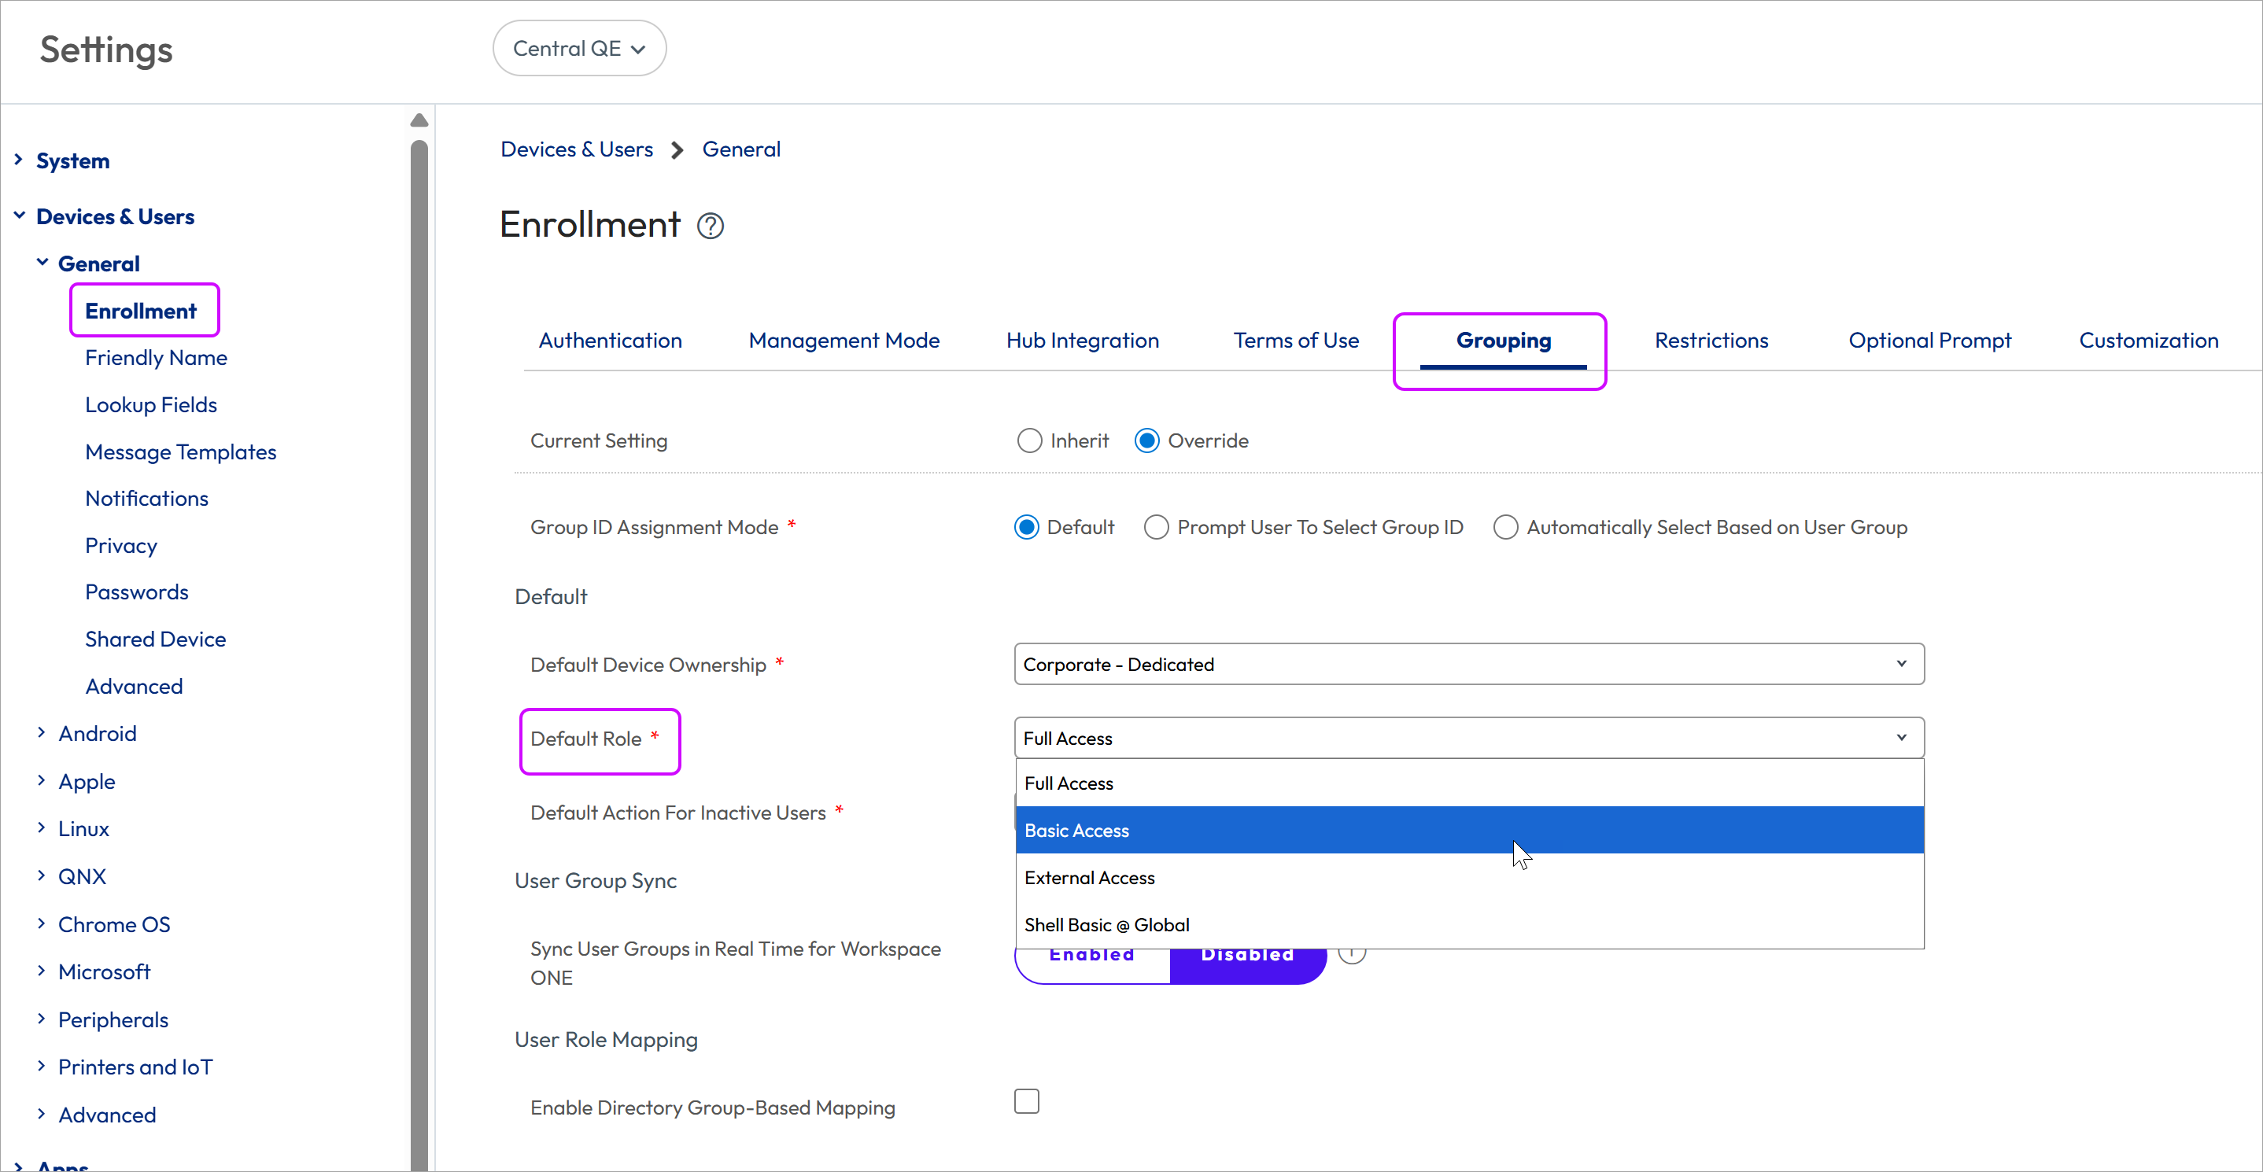Screen dimensions: 2263x1172
Task: Choose Full Access from role list
Action: [1470, 783]
